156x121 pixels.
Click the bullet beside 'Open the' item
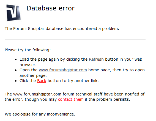pos(16,70)
